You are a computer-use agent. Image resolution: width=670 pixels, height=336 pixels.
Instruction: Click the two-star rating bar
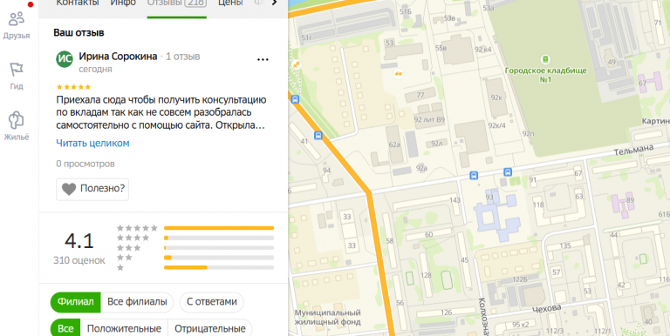(x=219, y=258)
